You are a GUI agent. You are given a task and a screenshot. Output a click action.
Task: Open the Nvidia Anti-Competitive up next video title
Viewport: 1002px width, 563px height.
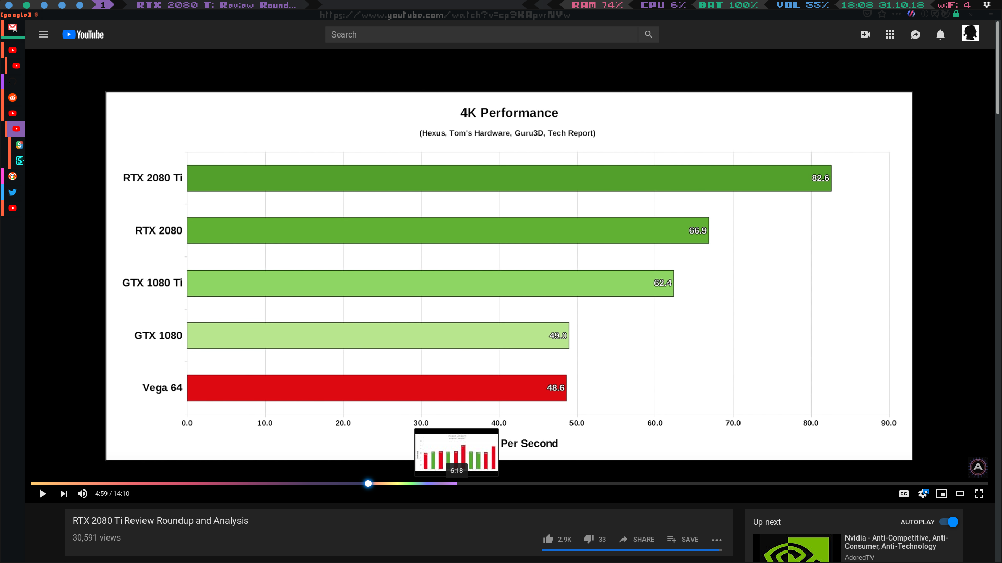tap(896, 542)
